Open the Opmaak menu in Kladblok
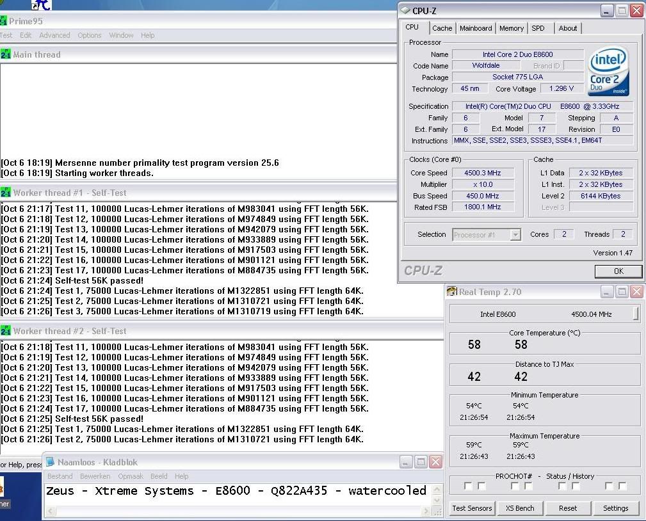 pos(131,476)
